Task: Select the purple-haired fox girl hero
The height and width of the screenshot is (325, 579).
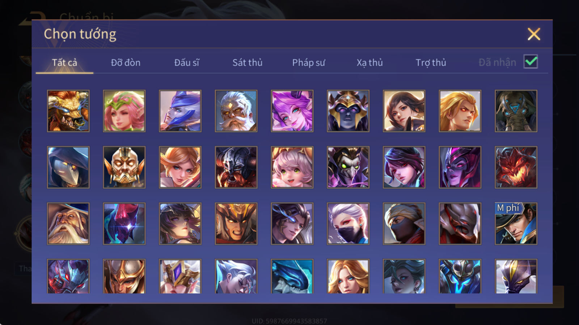Action: 292,111
